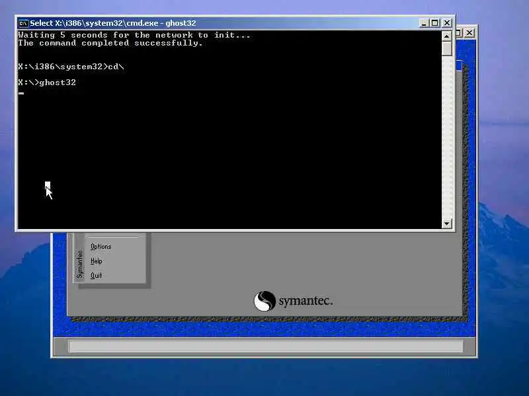Minimize the cmd.exe ghost32 window

424,23
